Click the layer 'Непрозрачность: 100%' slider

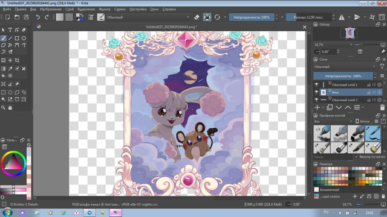343,76
